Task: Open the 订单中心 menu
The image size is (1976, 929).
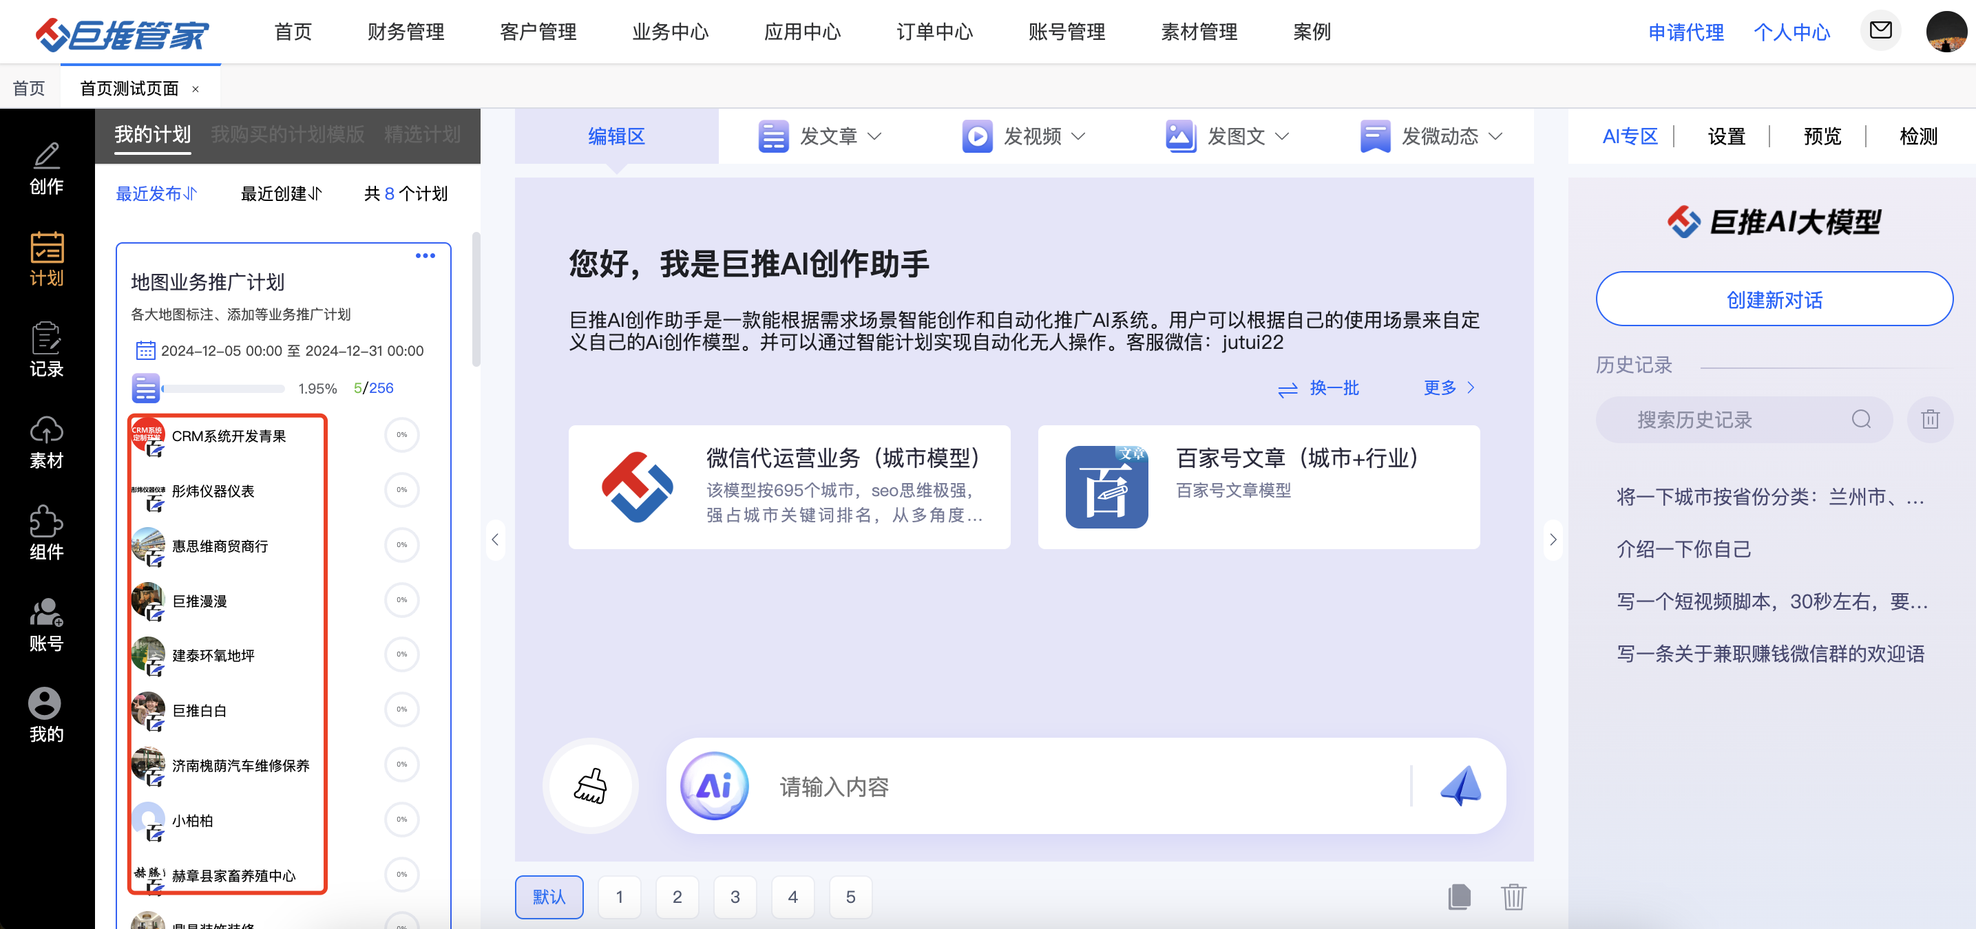Action: pyautogui.click(x=934, y=32)
